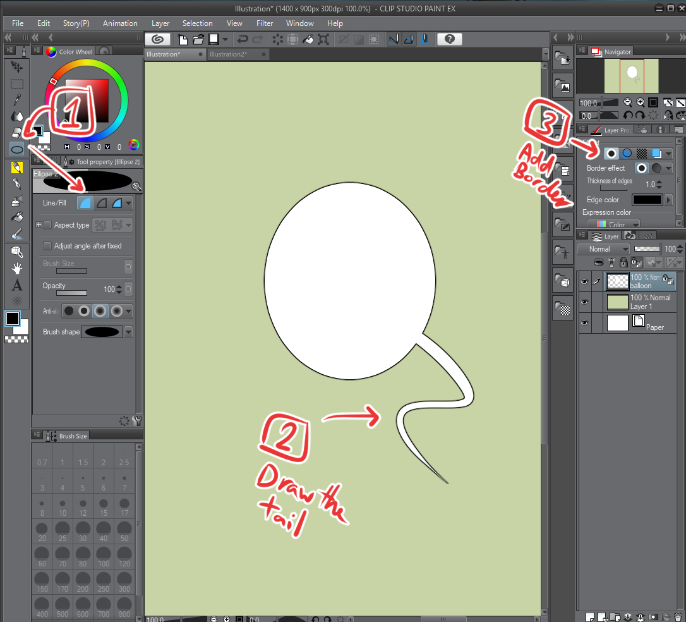Switch to the Illustration2 tab
This screenshot has height=622, width=686.
click(x=229, y=54)
